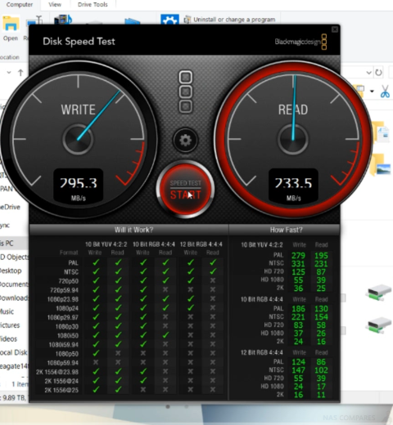Click the 12 Bit RGB 4:4:4 column header
The width and height of the screenshot is (393, 425).
click(201, 244)
